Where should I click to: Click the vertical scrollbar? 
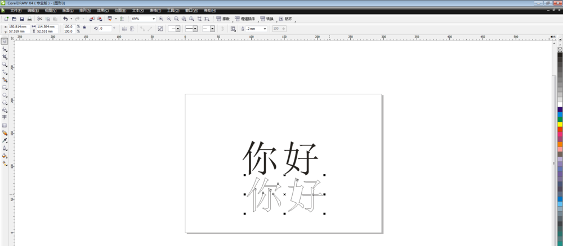(554, 163)
